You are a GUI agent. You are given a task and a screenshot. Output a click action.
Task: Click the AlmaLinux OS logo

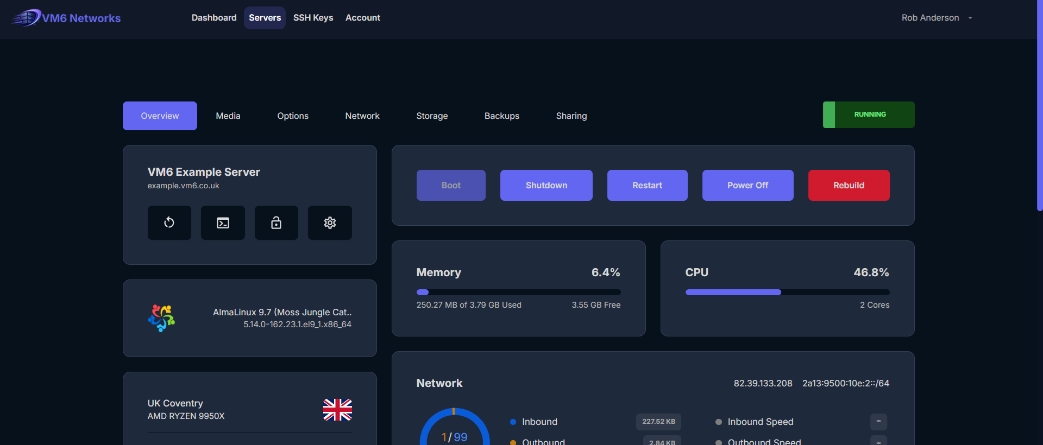(161, 318)
